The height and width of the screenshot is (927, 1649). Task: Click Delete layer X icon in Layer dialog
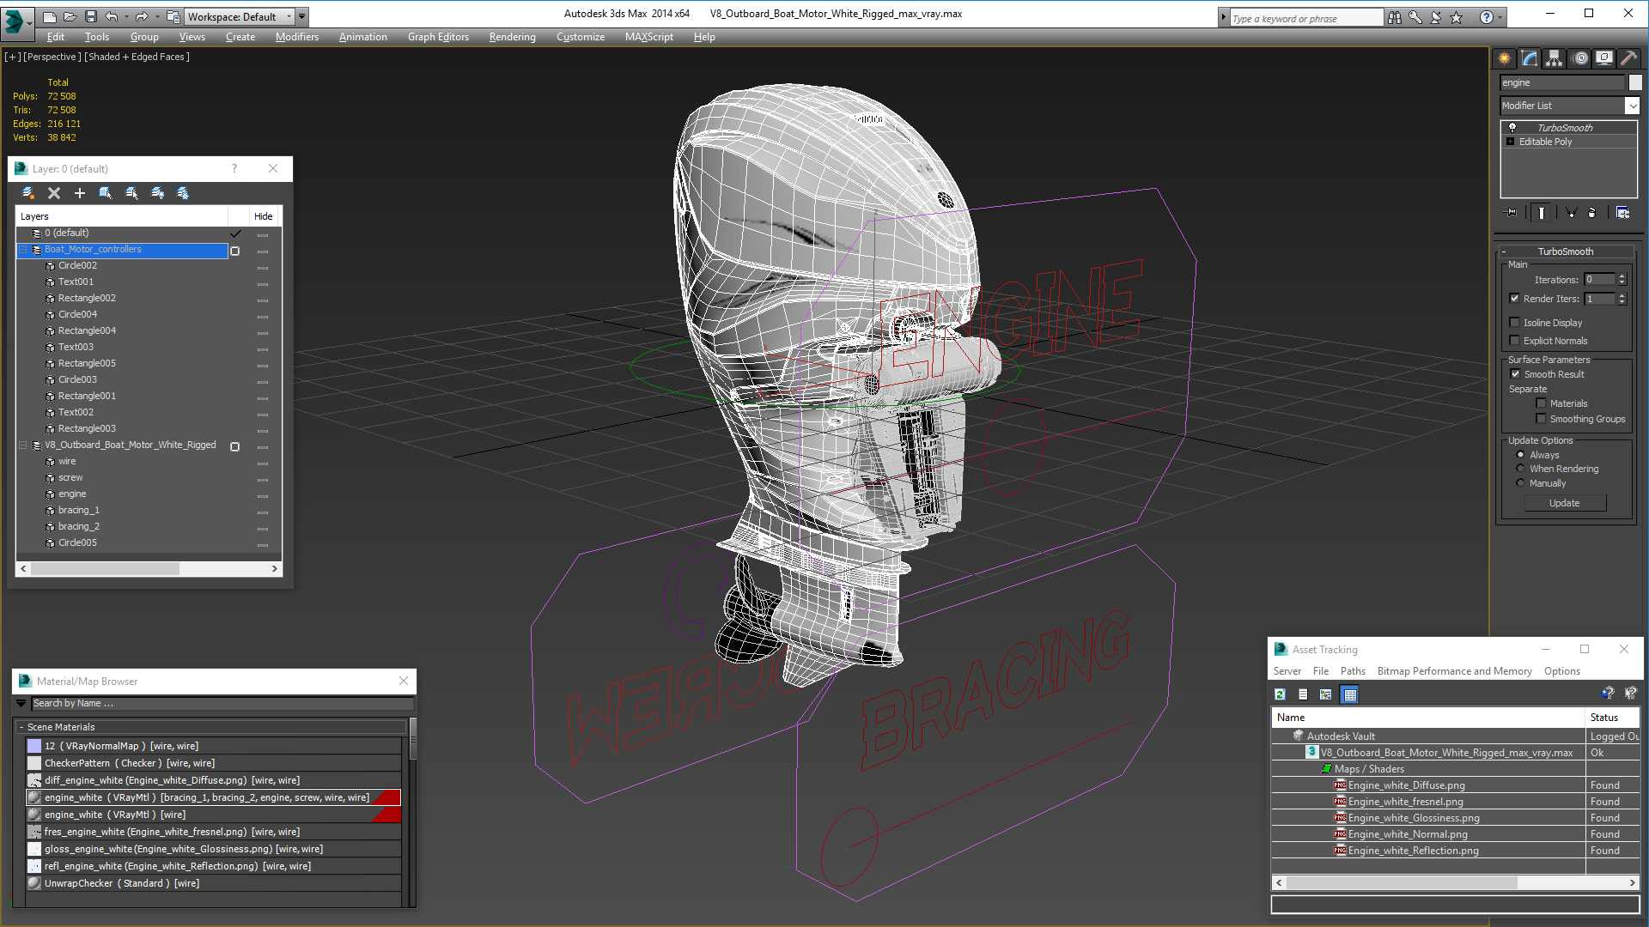(x=54, y=193)
